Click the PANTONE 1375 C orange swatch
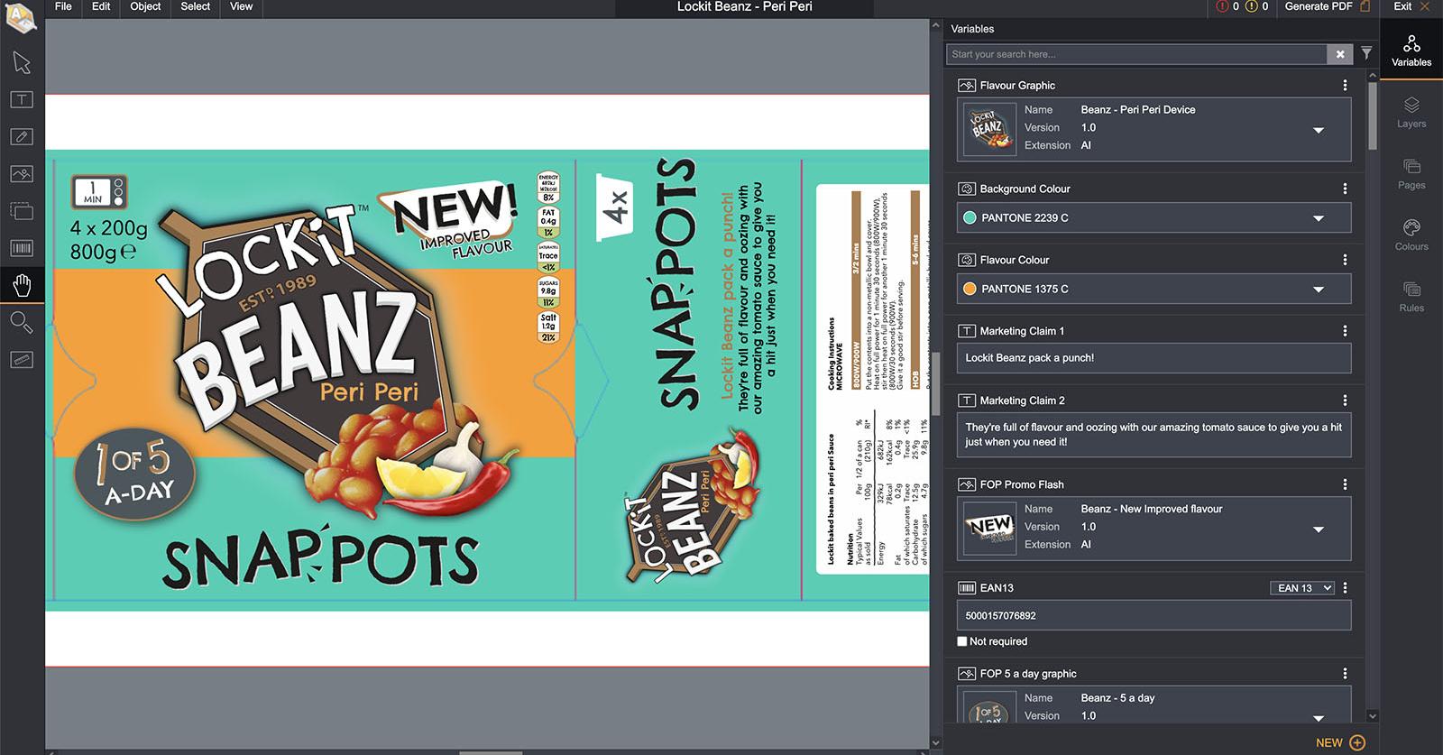 970,289
